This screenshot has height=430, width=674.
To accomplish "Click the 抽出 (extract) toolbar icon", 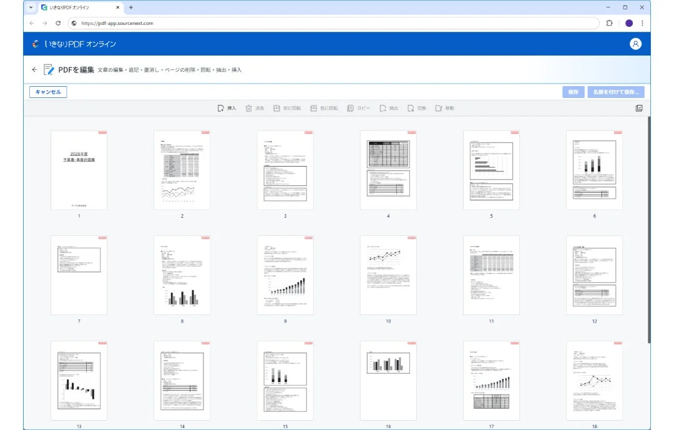I will 383,109.
